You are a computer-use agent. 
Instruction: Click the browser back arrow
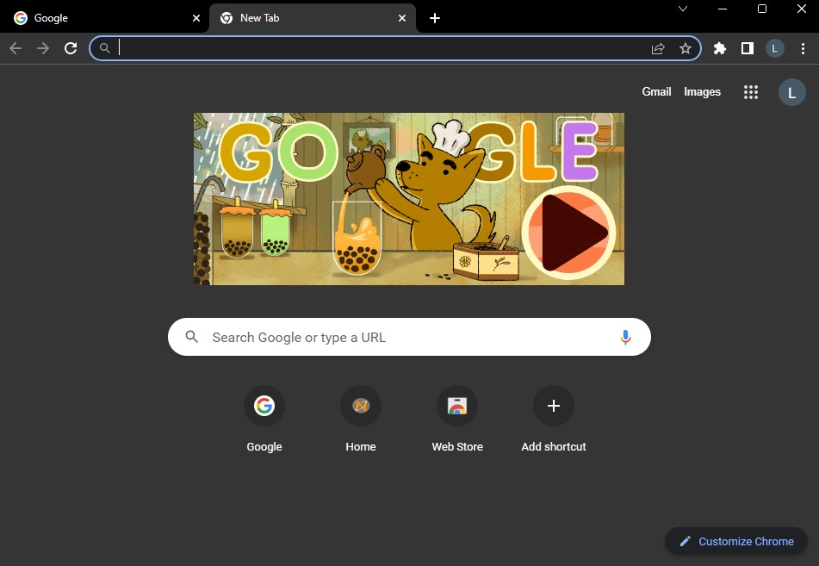pos(16,48)
